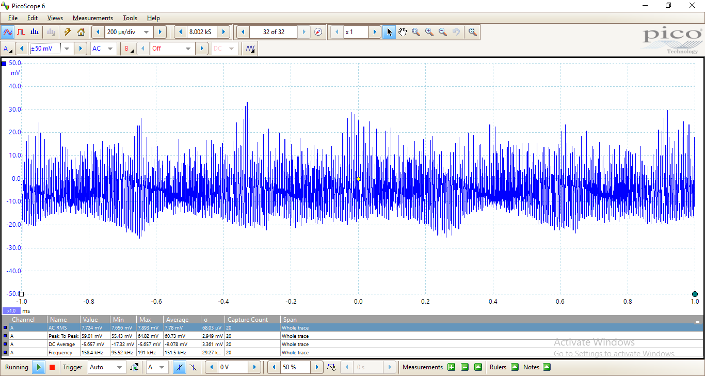Viewport: 705px width, 376px height.
Task: Open the Measurements menu
Action: click(x=93, y=18)
